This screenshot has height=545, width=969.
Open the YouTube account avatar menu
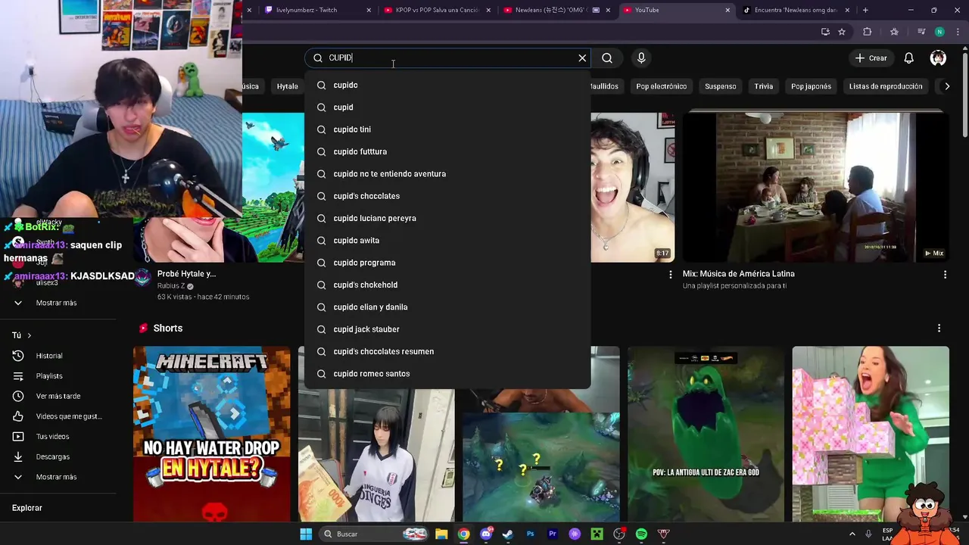tap(938, 58)
